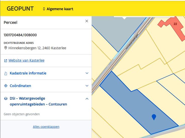Click the Perceel panel title
Viewport: 185px width, 138px height.
pyautogui.click(x=11, y=22)
